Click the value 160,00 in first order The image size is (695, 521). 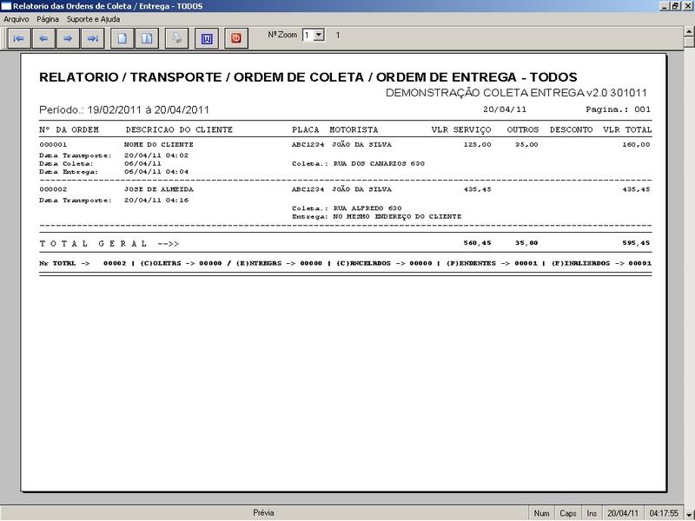(636, 144)
